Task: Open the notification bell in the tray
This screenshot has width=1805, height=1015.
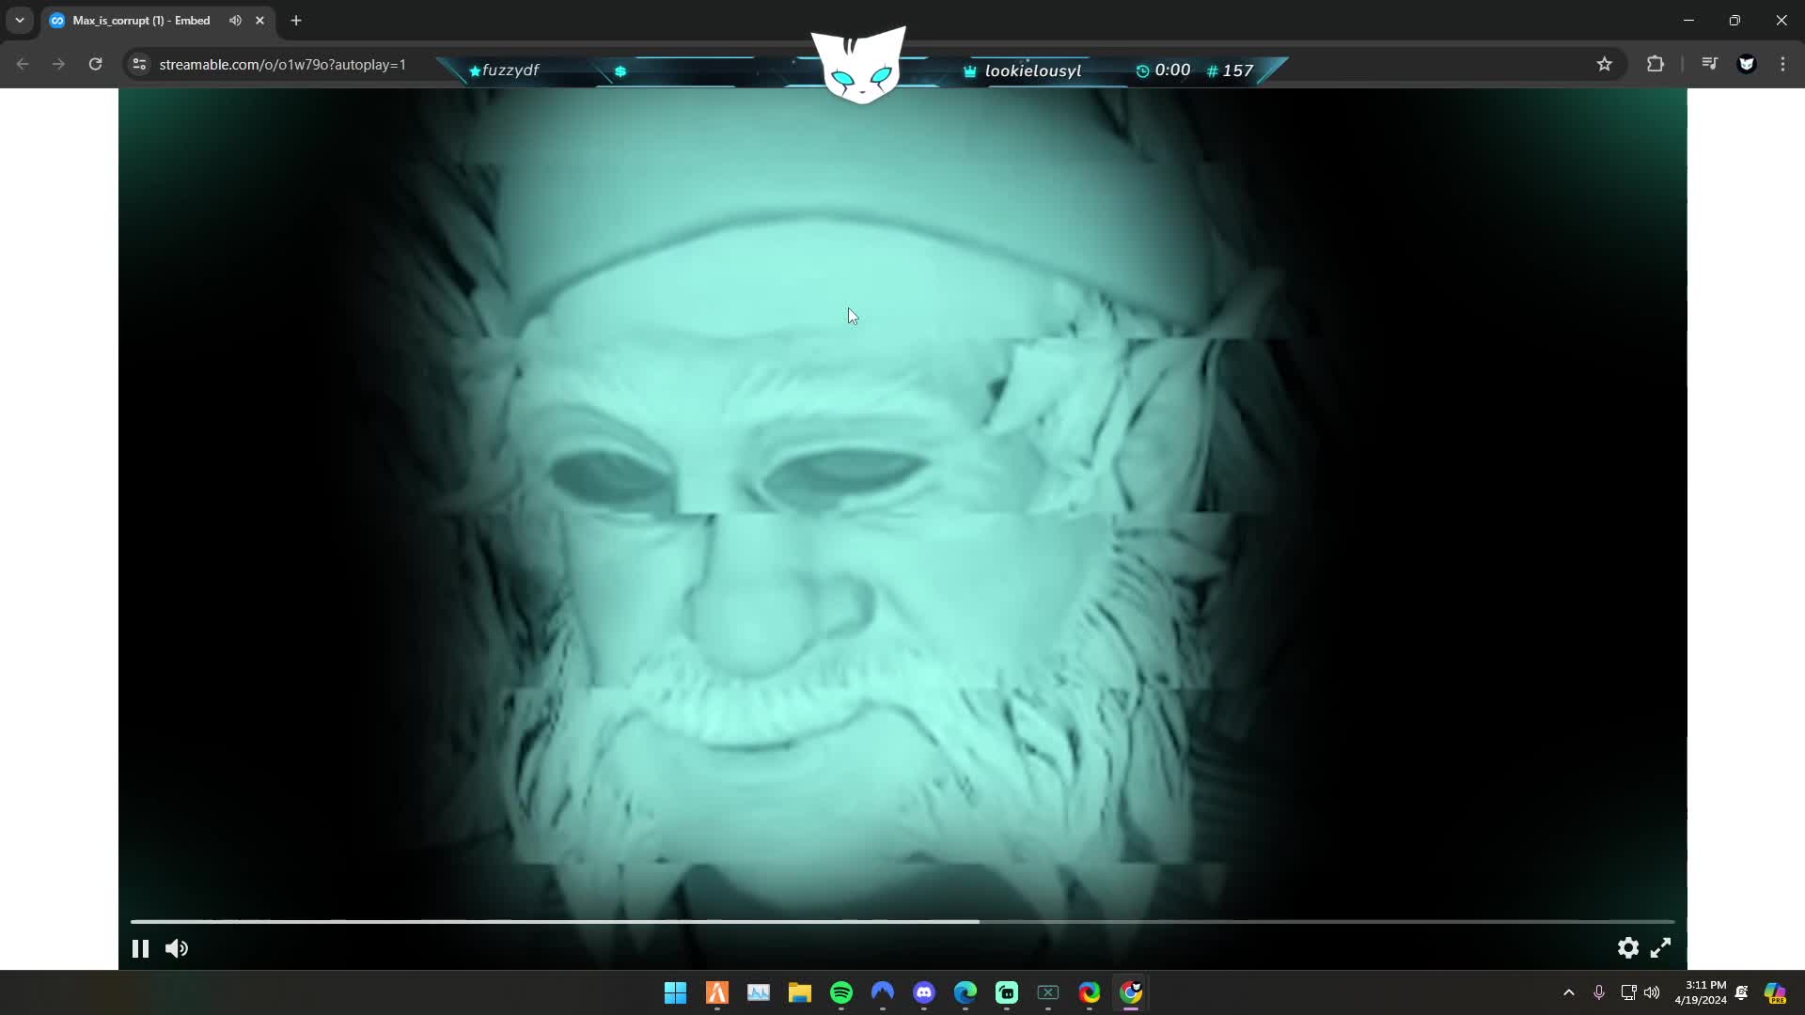Action: (x=1742, y=992)
